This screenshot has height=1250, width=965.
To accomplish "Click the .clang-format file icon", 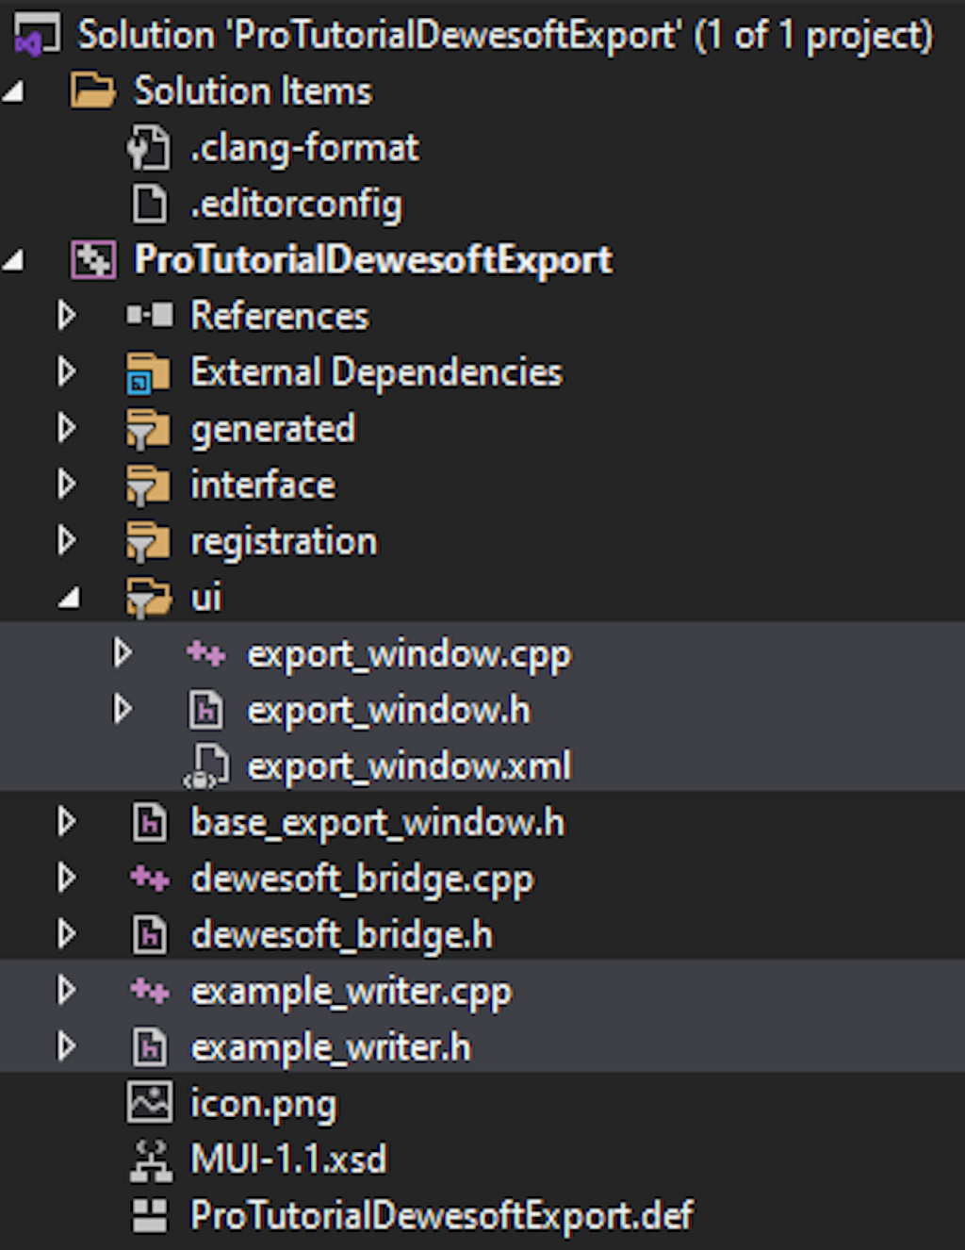I will pyautogui.click(x=149, y=148).
